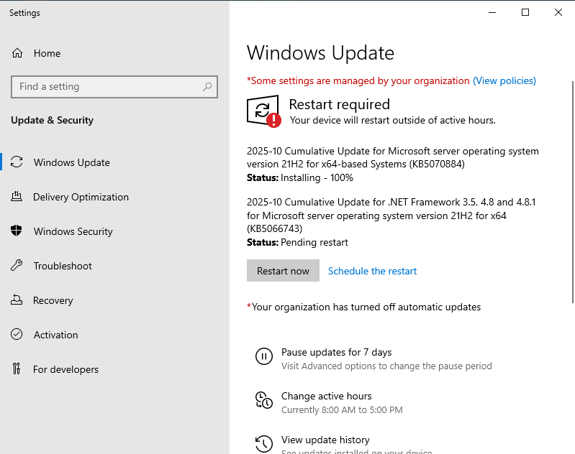575x454 pixels.
Task: Click the Windows Update page title
Action: 320,53
